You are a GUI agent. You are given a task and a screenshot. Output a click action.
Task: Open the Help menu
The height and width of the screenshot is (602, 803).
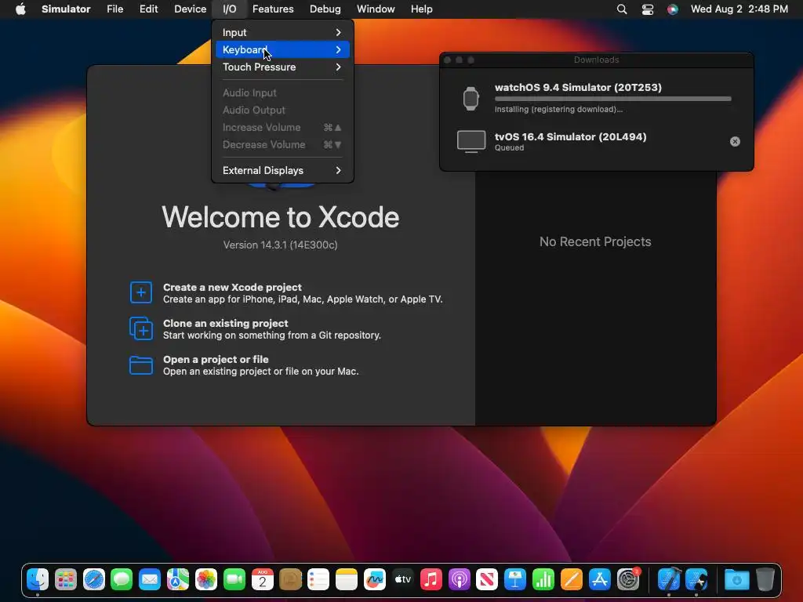tap(421, 9)
